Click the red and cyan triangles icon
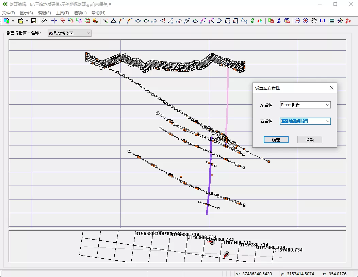 260,21
